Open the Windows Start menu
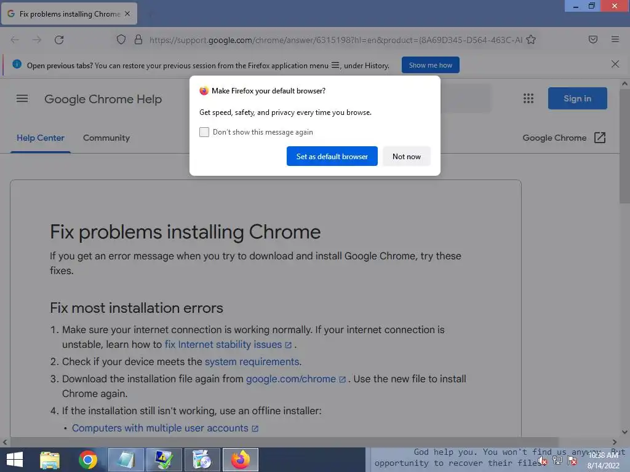The width and height of the screenshot is (630, 472). coord(15,460)
